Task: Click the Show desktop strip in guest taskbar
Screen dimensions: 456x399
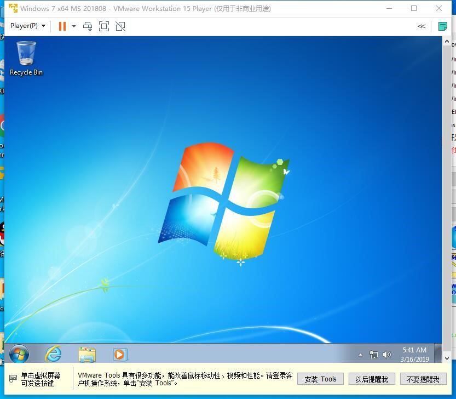Action: pos(438,354)
